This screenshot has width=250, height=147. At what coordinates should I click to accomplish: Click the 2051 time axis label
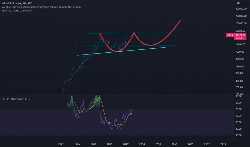[158, 144]
